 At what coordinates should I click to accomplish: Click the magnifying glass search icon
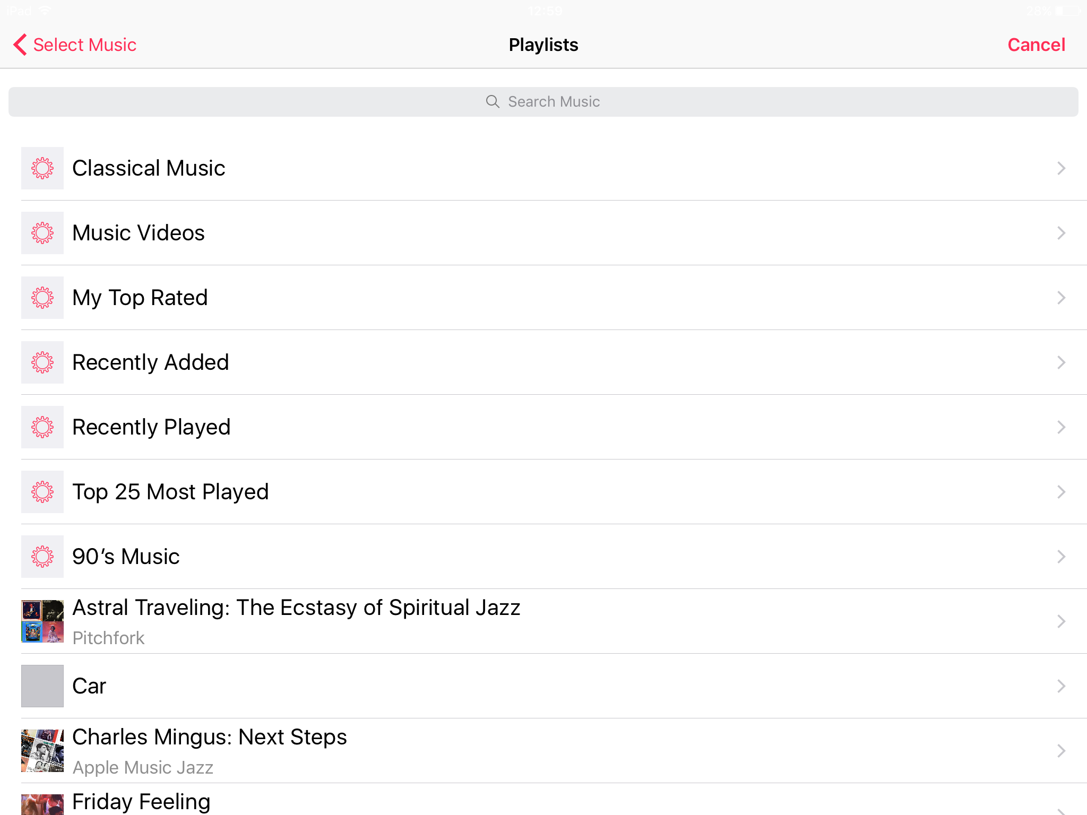click(493, 101)
